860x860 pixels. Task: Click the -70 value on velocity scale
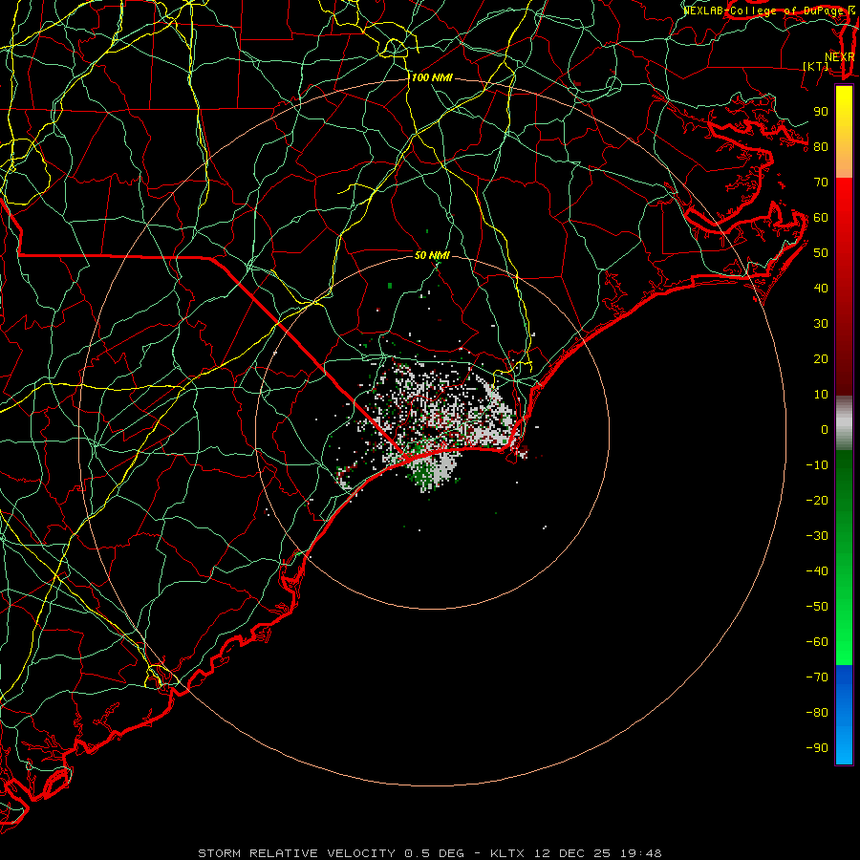(817, 677)
